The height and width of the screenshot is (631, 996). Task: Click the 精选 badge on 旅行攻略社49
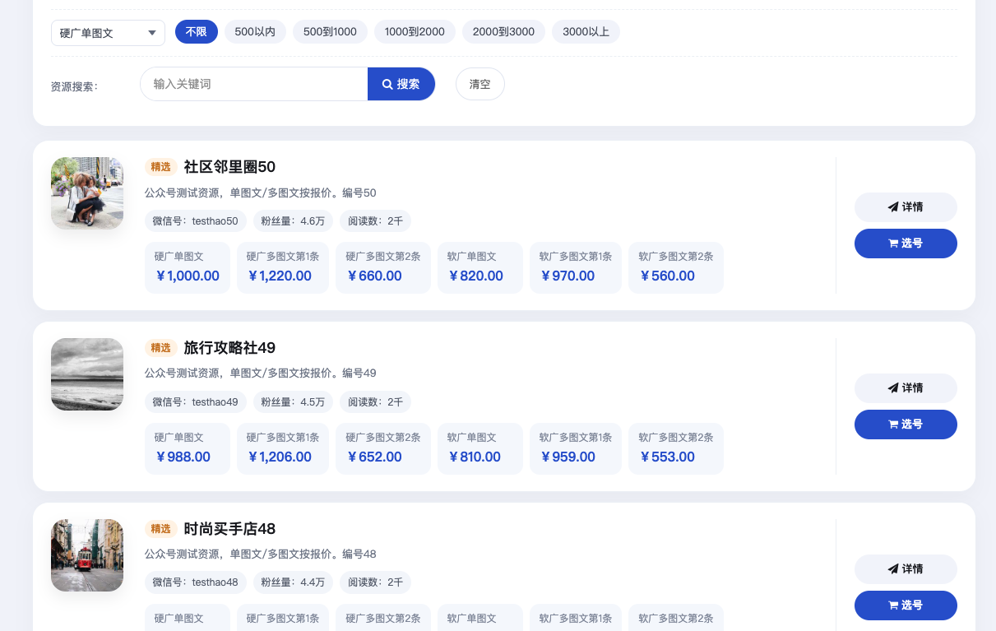click(x=161, y=348)
